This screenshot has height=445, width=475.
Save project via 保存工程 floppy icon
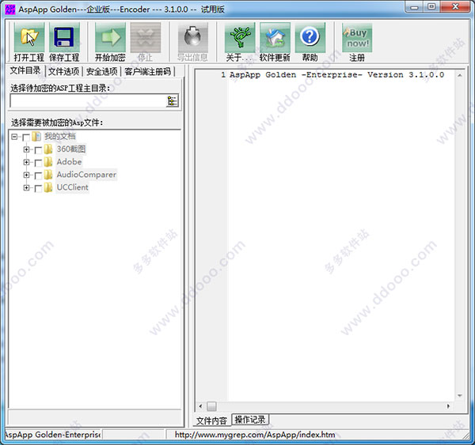(x=64, y=37)
